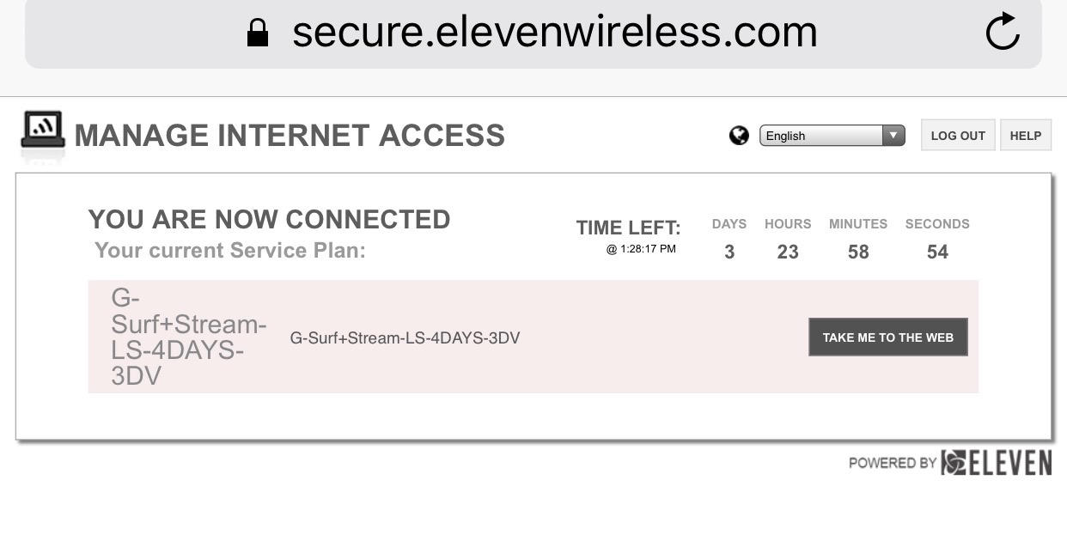Click the MANAGE INTERNET ACCESS heading
The image size is (1067, 541).
pyautogui.click(x=290, y=136)
